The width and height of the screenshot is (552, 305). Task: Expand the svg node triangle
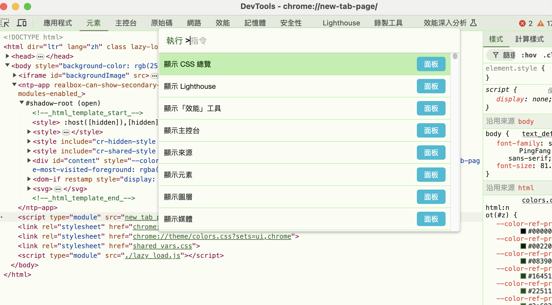[29, 188]
